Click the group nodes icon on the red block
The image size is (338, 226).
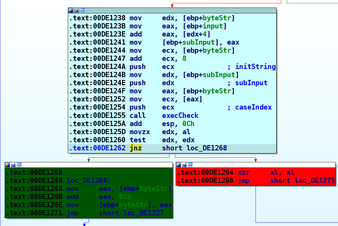pyautogui.click(x=190, y=165)
